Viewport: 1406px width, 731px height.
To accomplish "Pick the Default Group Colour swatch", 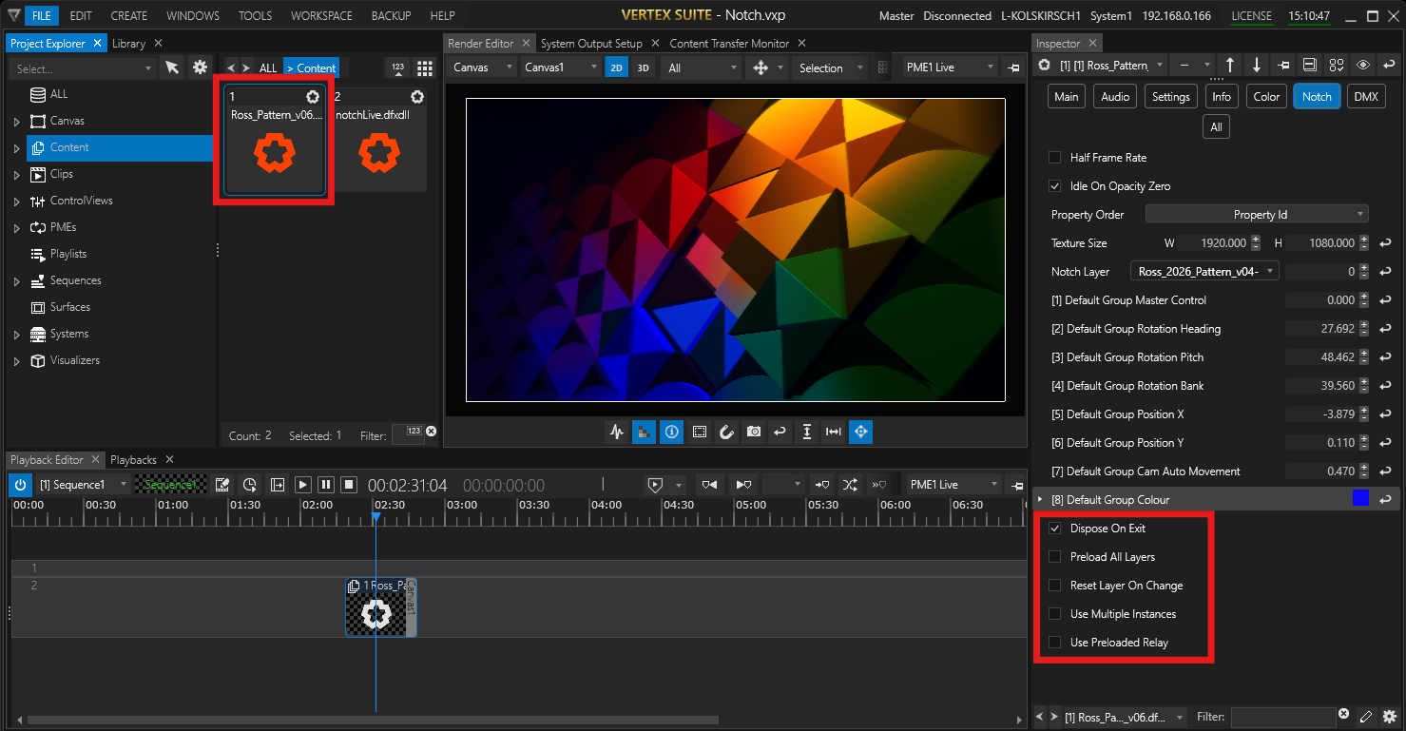I will 1360,498.
